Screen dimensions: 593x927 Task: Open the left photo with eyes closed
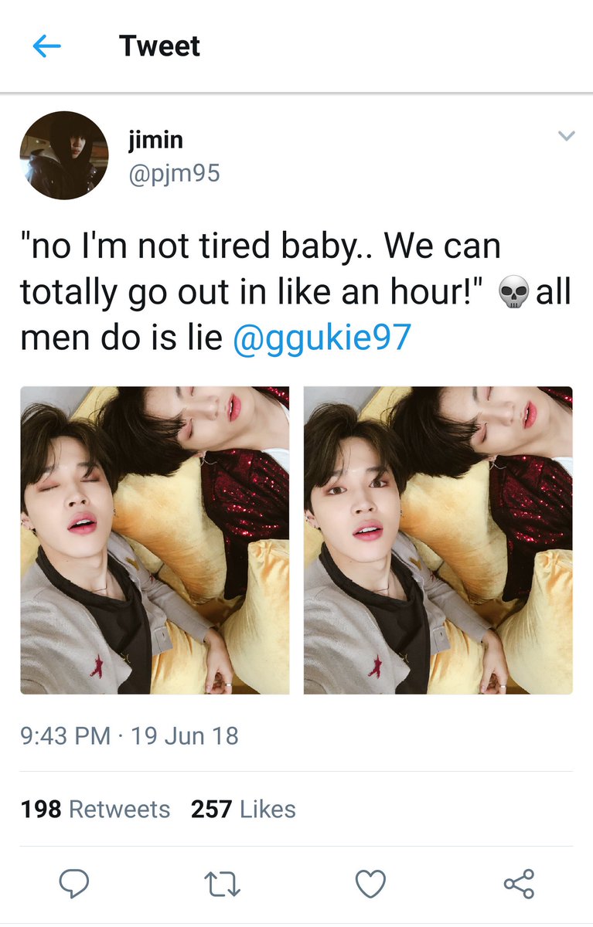tap(155, 540)
